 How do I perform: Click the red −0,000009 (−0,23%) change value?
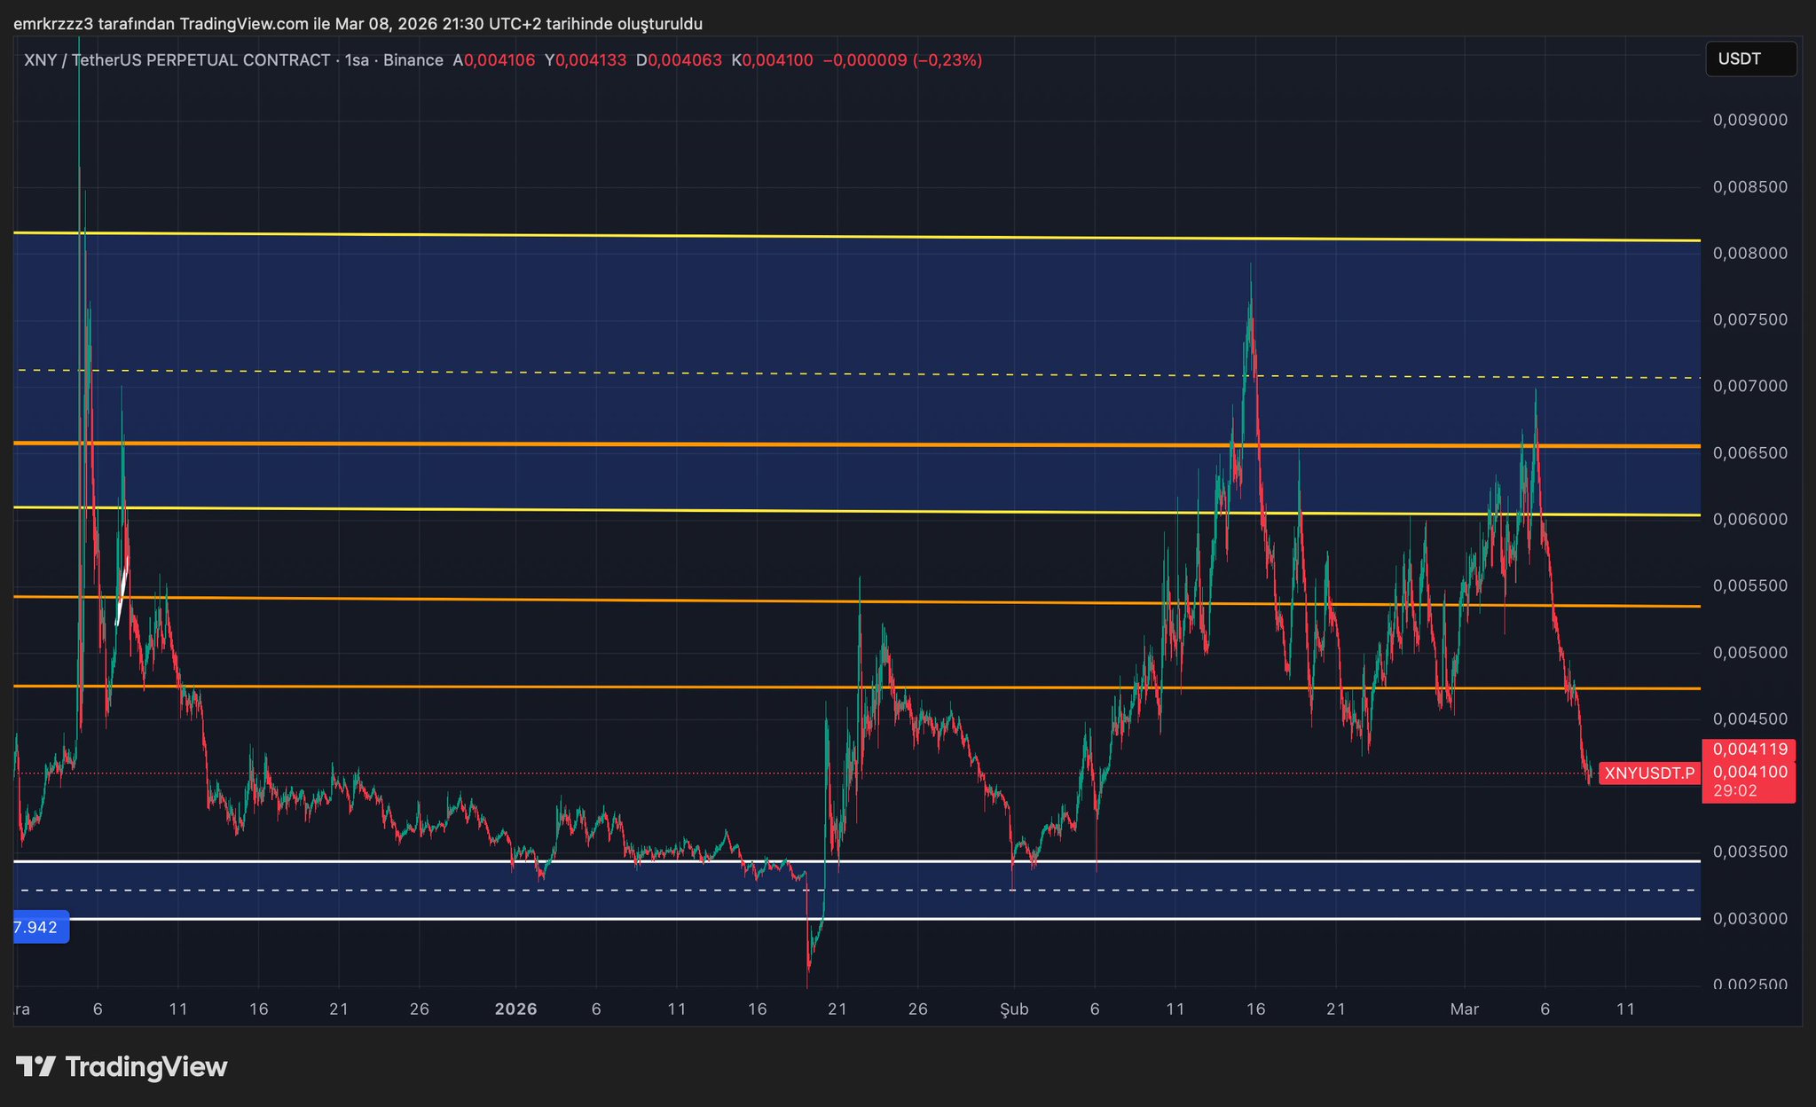tap(902, 60)
